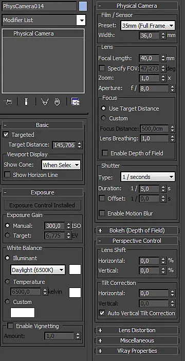Select the Temperature white balance radio
This screenshot has width=185, height=361.
[7, 282]
